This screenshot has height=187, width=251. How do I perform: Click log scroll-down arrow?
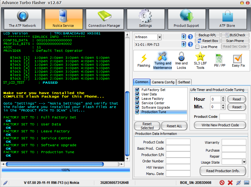[x=127, y=159]
